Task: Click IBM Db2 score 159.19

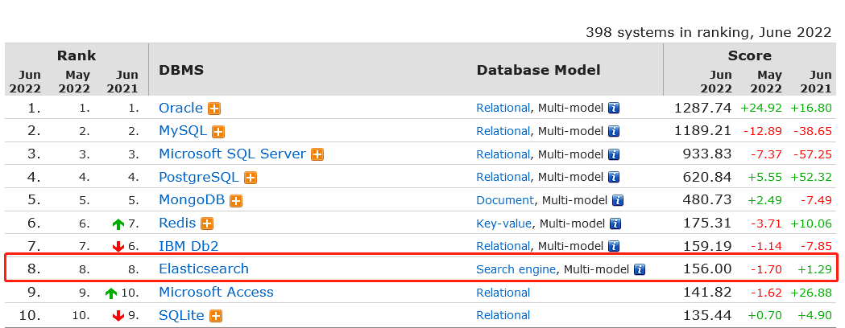Action: click(707, 246)
